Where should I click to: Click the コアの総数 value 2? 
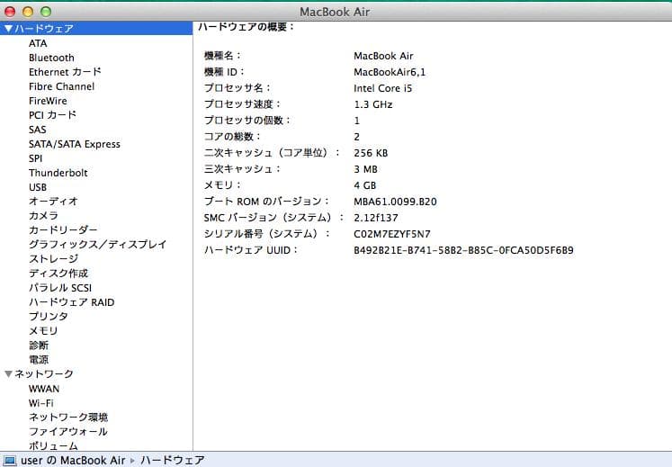point(357,137)
